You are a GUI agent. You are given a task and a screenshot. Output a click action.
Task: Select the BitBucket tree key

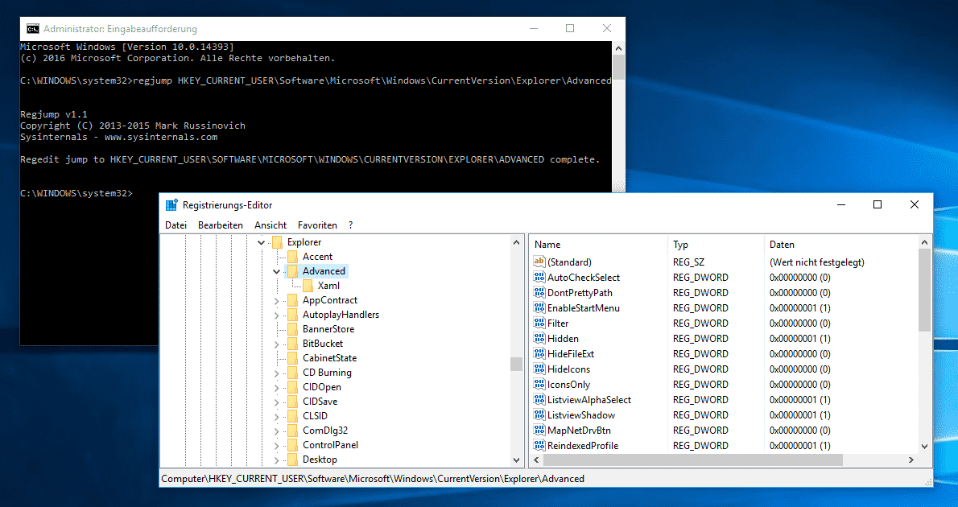click(x=323, y=344)
